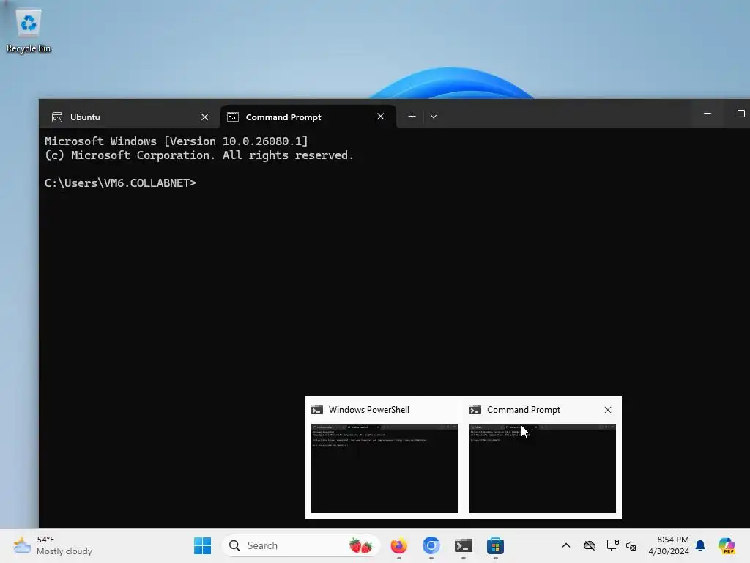Click the muted volume tray icon
The width and height of the screenshot is (750, 563).
pos(631,545)
